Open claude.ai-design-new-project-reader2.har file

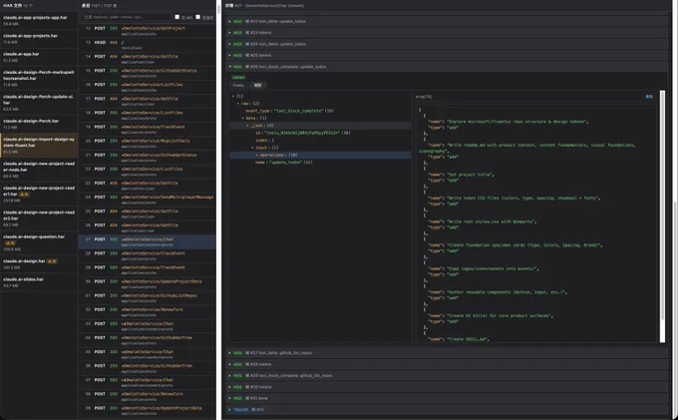click(39, 218)
